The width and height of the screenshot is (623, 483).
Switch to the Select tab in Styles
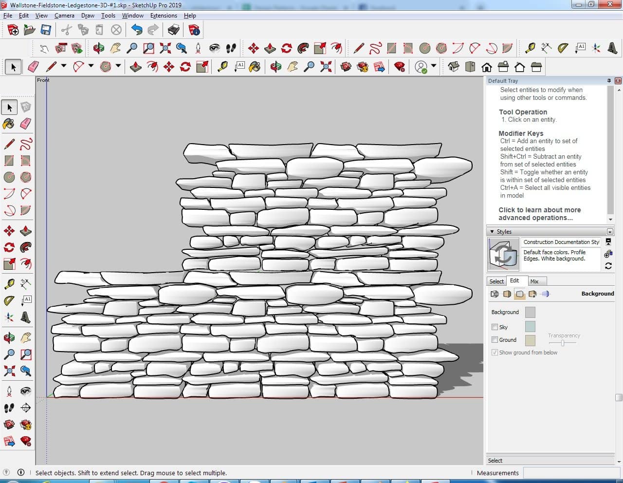tap(496, 281)
